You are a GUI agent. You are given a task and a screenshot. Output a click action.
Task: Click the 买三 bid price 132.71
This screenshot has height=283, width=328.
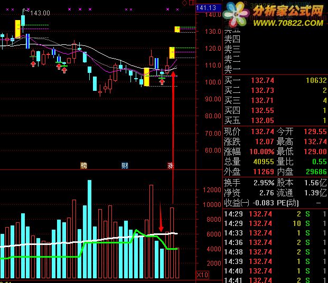pyautogui.click(x=263, y=100)
